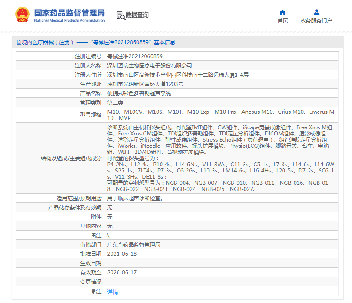Image resolution: width=352 pixels, height=303 pixels.
Task: Click the 广东省药品监督管理局 cell
Action: [x=221, y=244]
